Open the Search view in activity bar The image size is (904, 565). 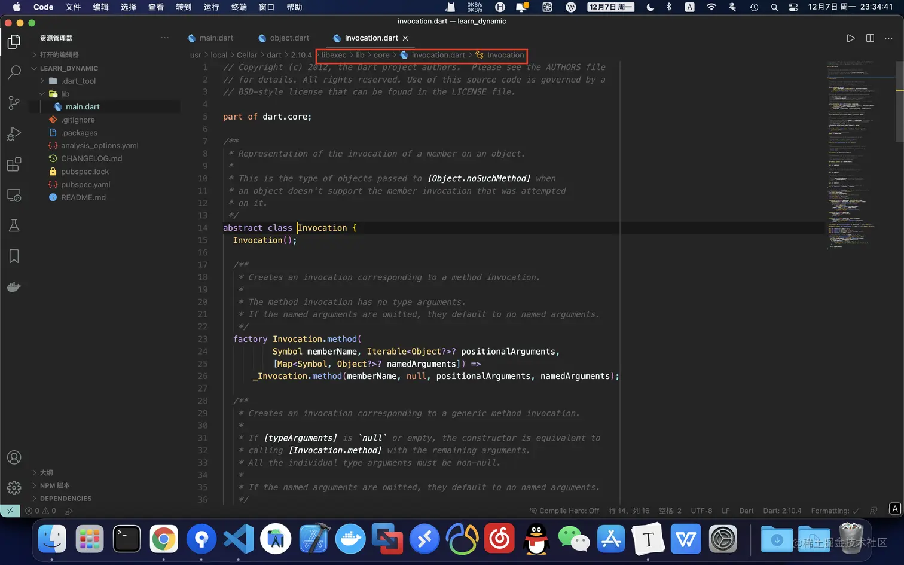[x=14, y=72]
